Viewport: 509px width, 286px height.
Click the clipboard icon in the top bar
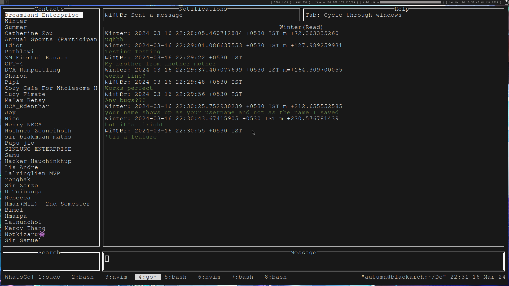click(x=506, y=2)
